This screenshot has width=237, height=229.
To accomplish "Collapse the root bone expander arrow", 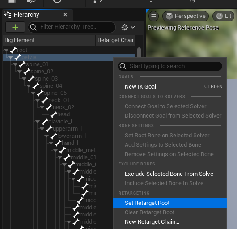I will tap(6, 50).
